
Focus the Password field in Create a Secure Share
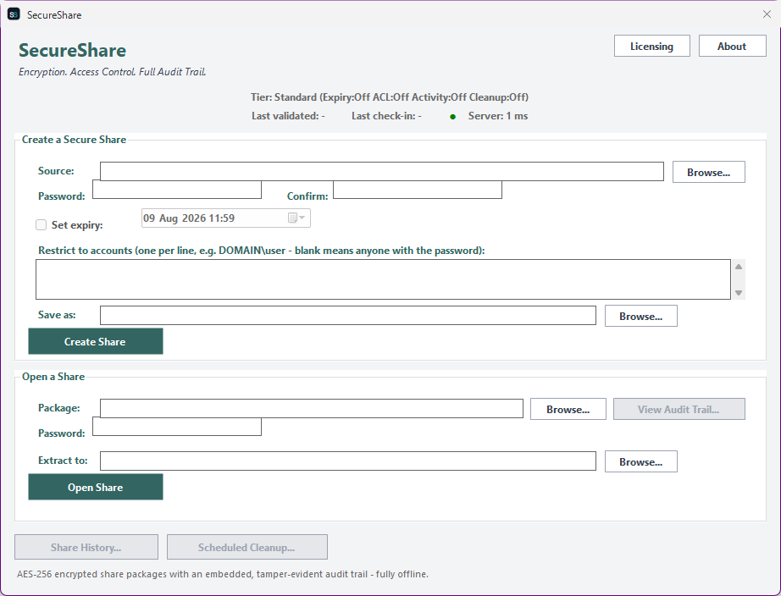point(177,190)
